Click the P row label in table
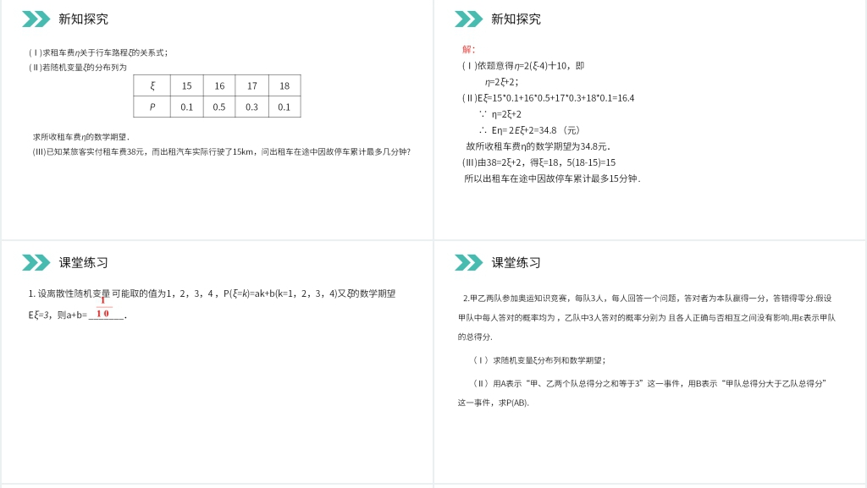The image size is (867, 488). tap(152, 107)
